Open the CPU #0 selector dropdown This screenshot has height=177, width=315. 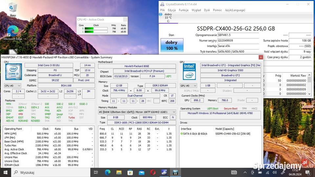click(12, 86)
